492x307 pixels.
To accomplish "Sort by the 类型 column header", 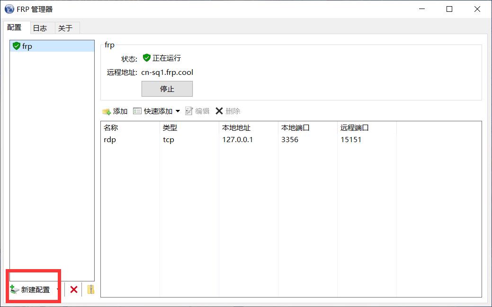I will tap(189, 128).
